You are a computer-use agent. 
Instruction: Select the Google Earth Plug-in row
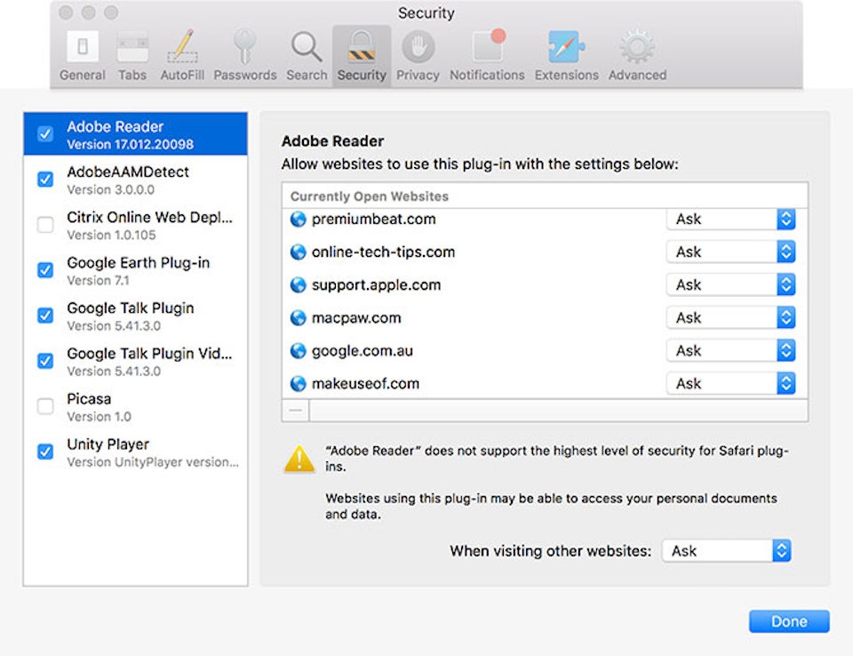tap(135, 270)
